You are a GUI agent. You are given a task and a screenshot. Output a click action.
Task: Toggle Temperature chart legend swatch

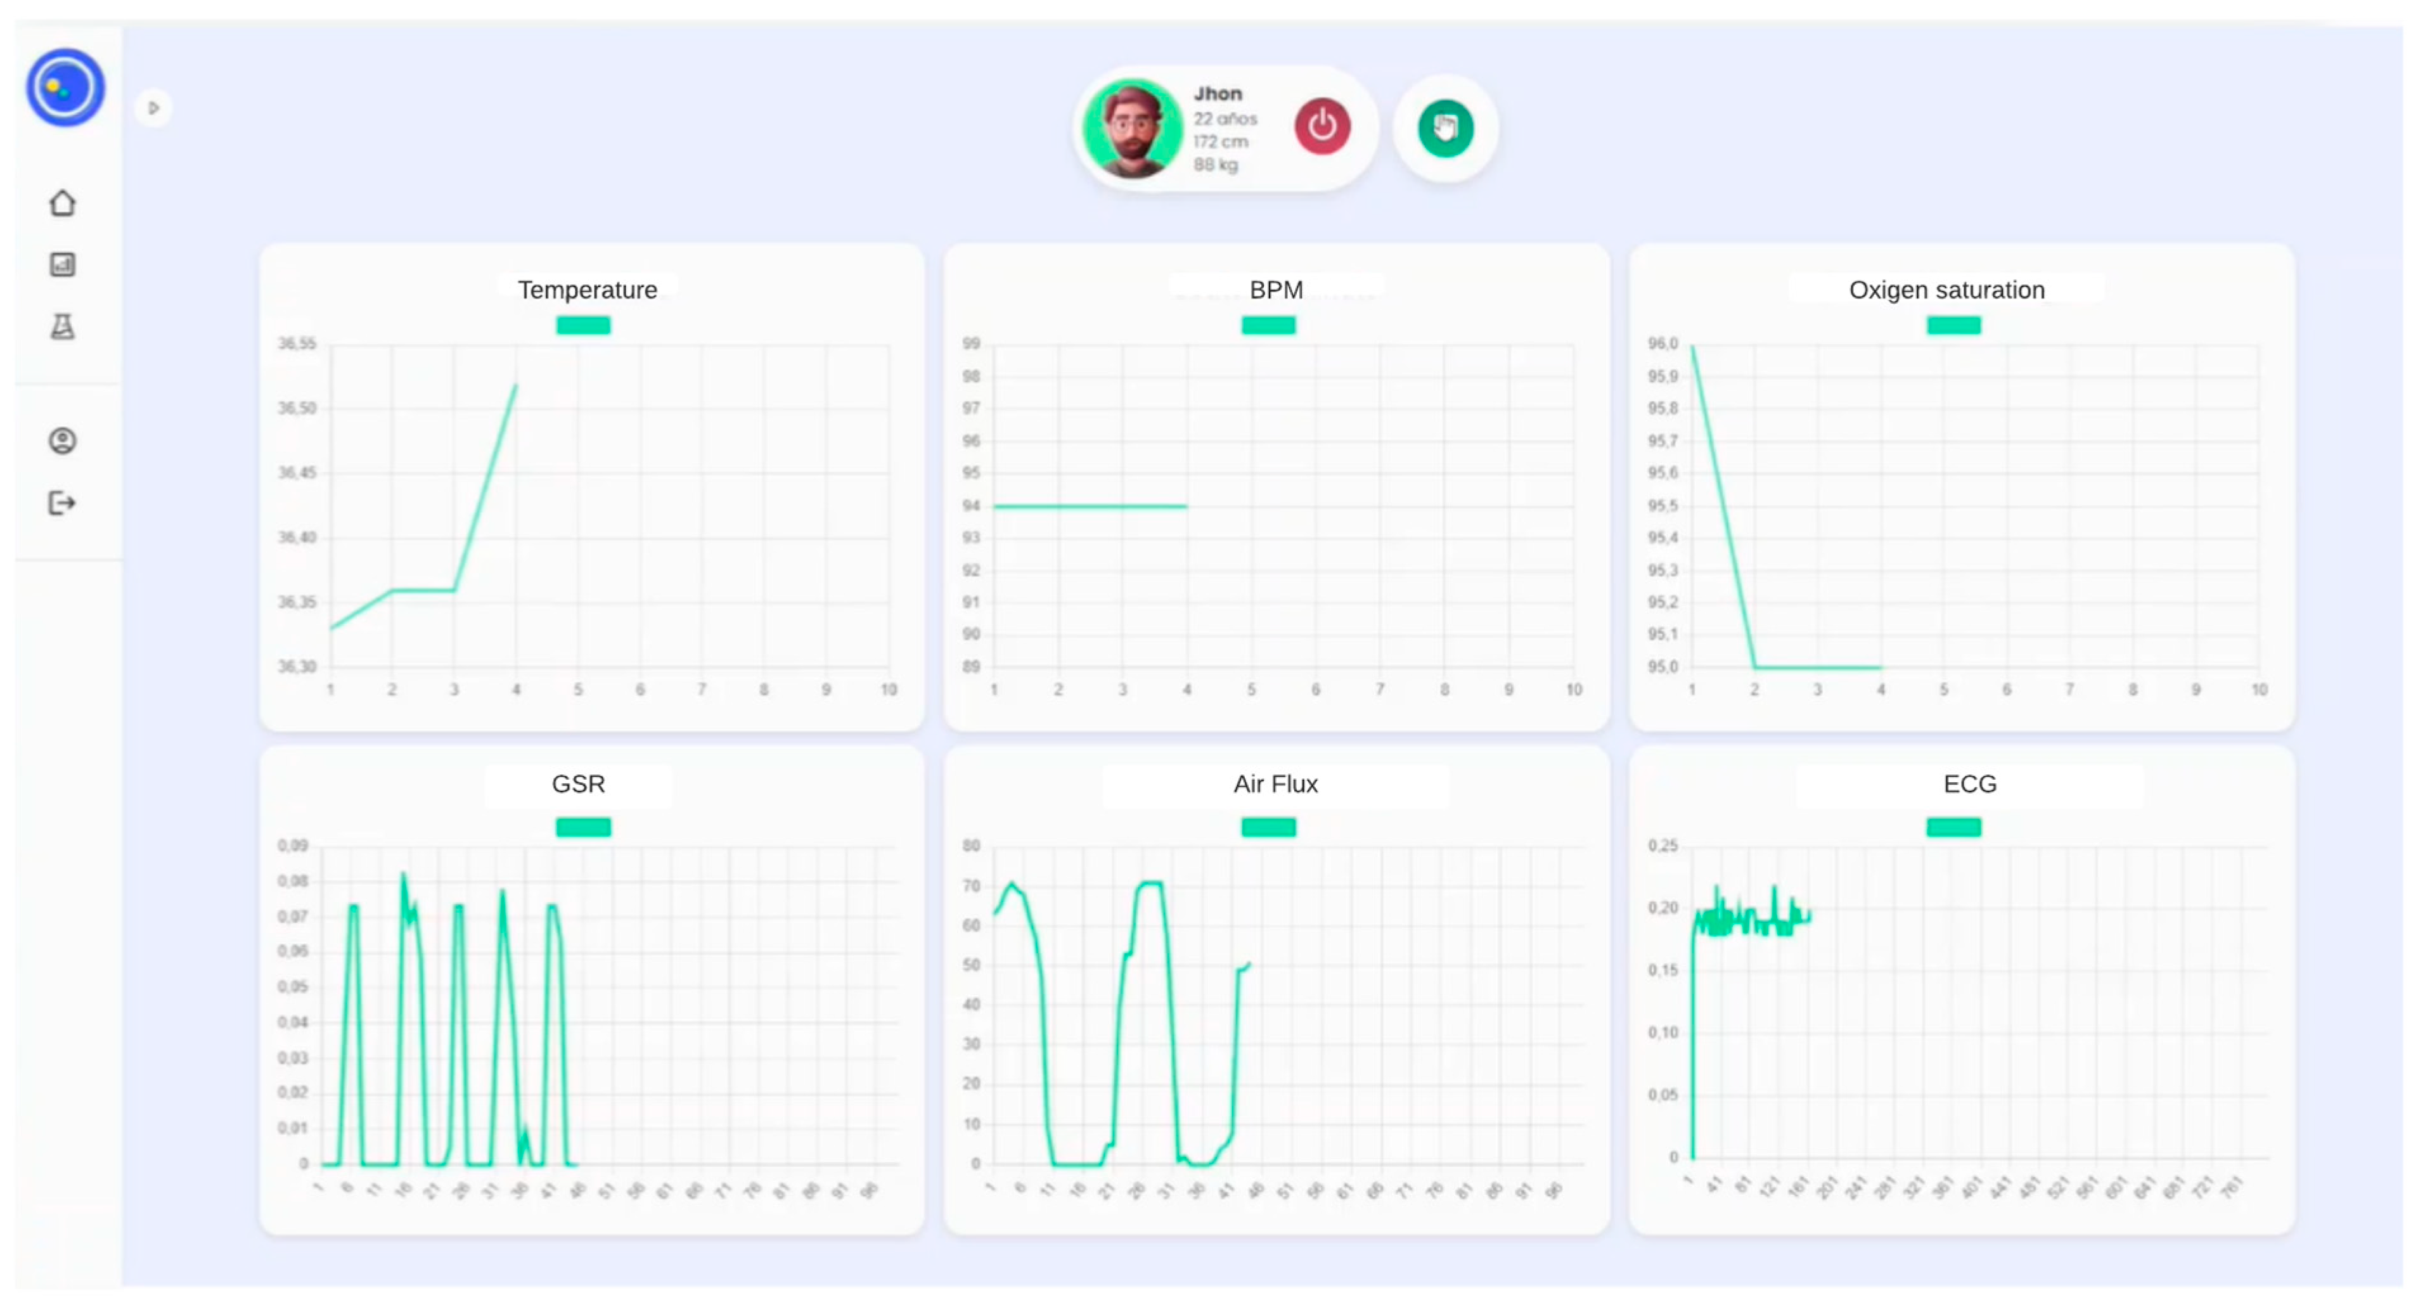pyautogui.click(x=583, y=326)
